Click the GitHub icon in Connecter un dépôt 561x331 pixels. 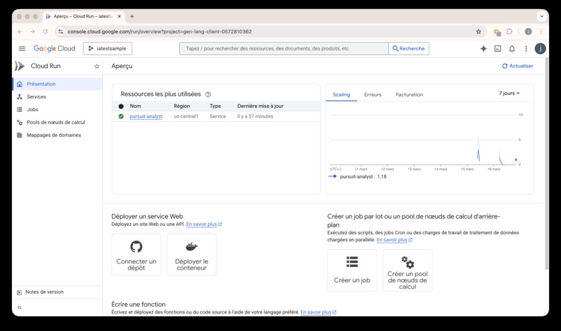pyautogui.click(x=136, y=246)
